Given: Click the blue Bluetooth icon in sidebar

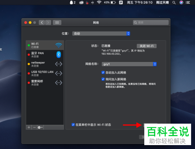Looking at the screenshot, I should click(x=58, y=55).
